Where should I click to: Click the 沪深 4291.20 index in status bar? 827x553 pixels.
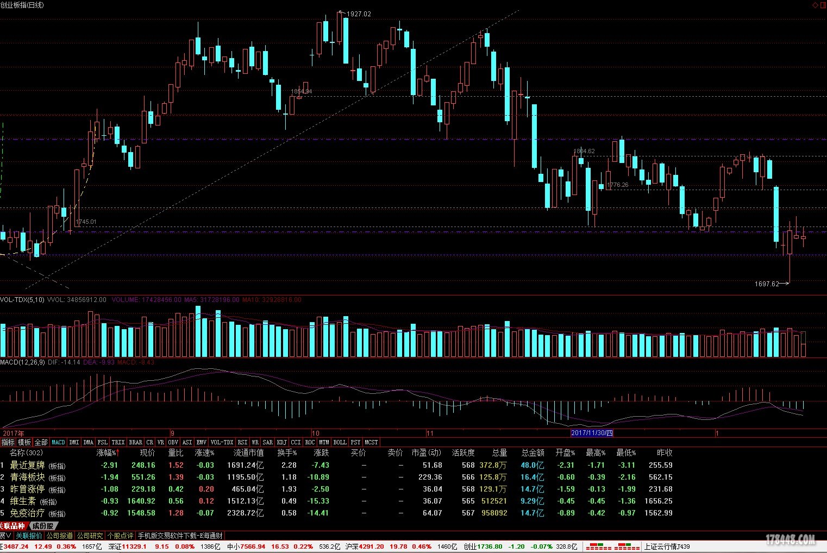click(x=365, y=546)
